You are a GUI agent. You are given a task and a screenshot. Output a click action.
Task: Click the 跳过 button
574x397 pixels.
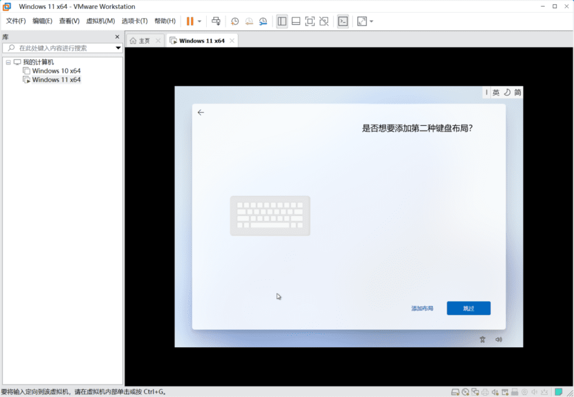point(468,308)
